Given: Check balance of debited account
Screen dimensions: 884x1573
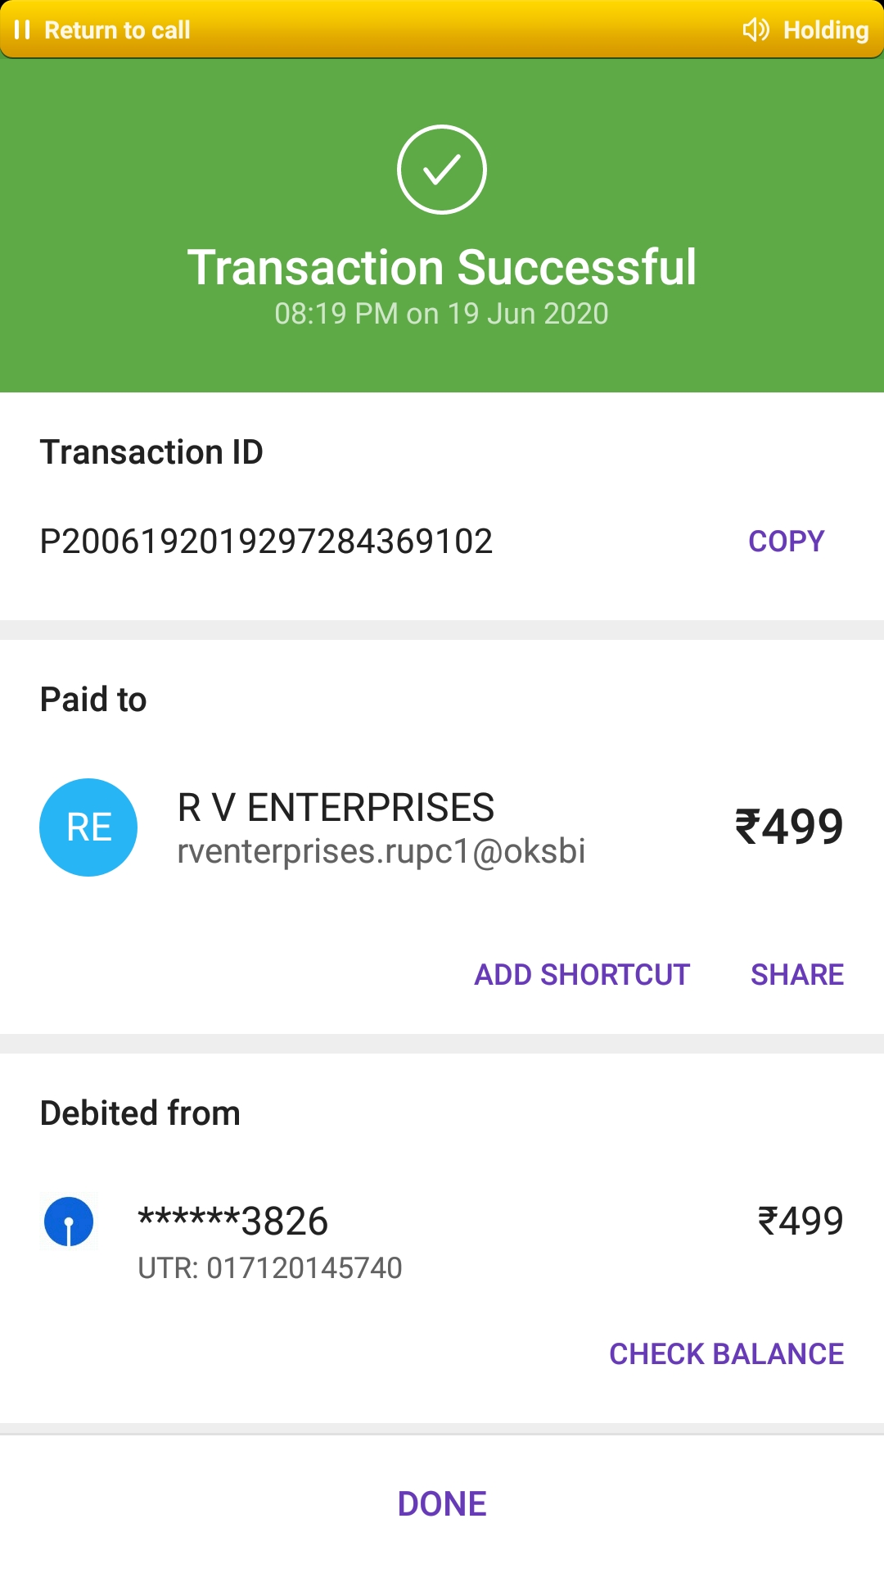Looking at the screenshot, I should [x=726, y=1353].
